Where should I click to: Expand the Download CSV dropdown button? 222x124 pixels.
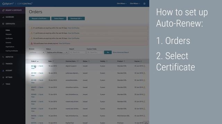(76, 19)
